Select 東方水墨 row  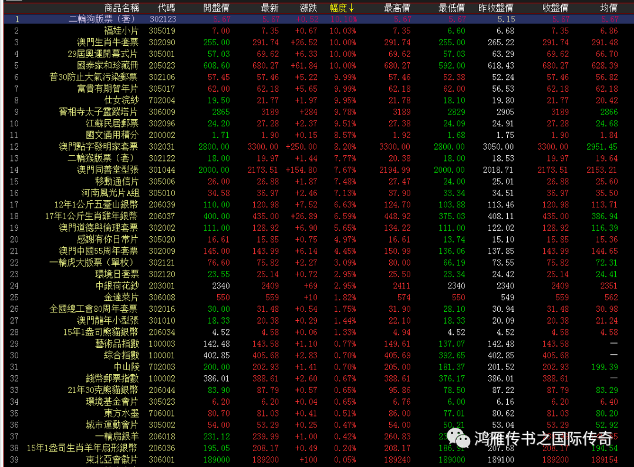point(319,414)
